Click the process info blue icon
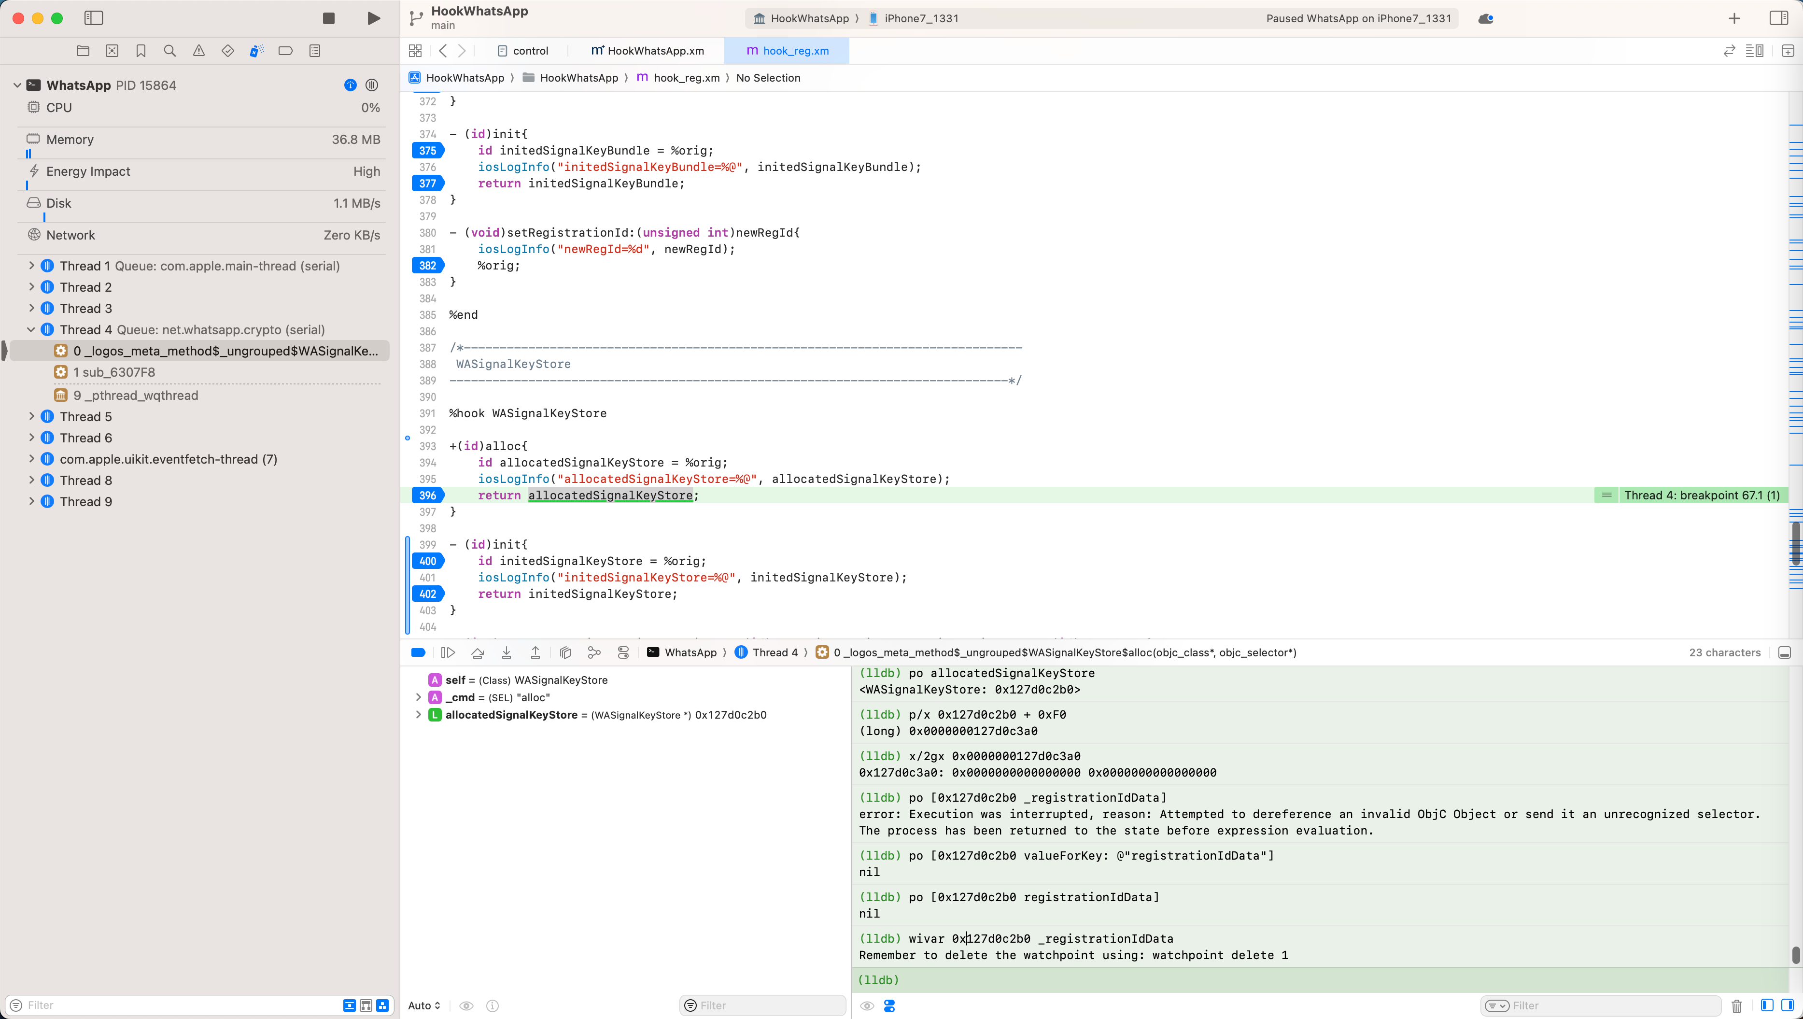Viewport: 1803px width, 1019px height. (351, 85)
